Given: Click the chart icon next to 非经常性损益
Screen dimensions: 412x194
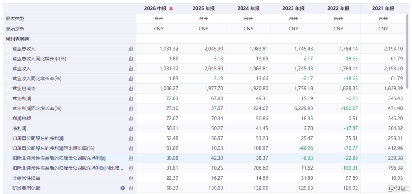Looking at the screenshot, I should [x=131, y=178].
